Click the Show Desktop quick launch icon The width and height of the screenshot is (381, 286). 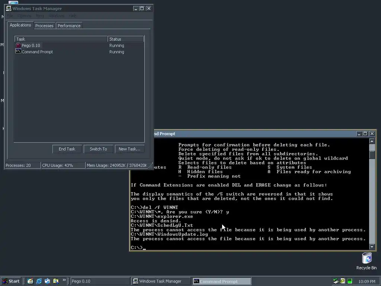point(31,281)
